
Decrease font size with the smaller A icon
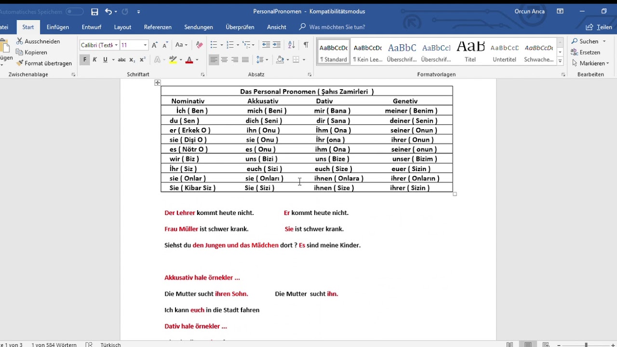[x=165, y=45]
